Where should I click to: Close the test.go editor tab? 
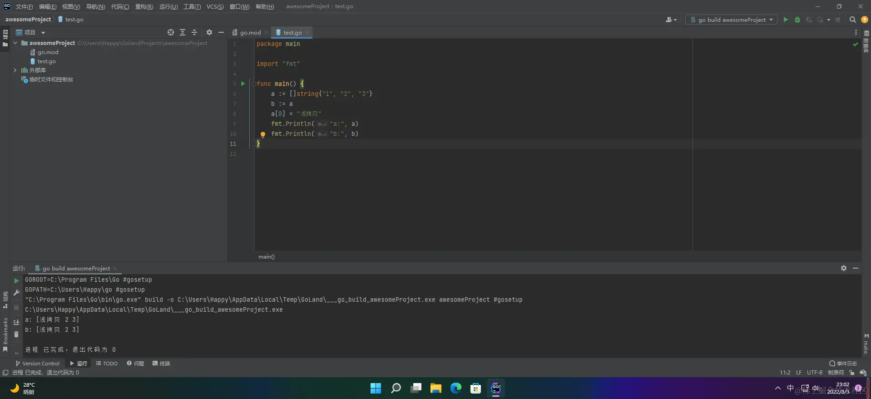pyautogui.click(x=307, y=32)
